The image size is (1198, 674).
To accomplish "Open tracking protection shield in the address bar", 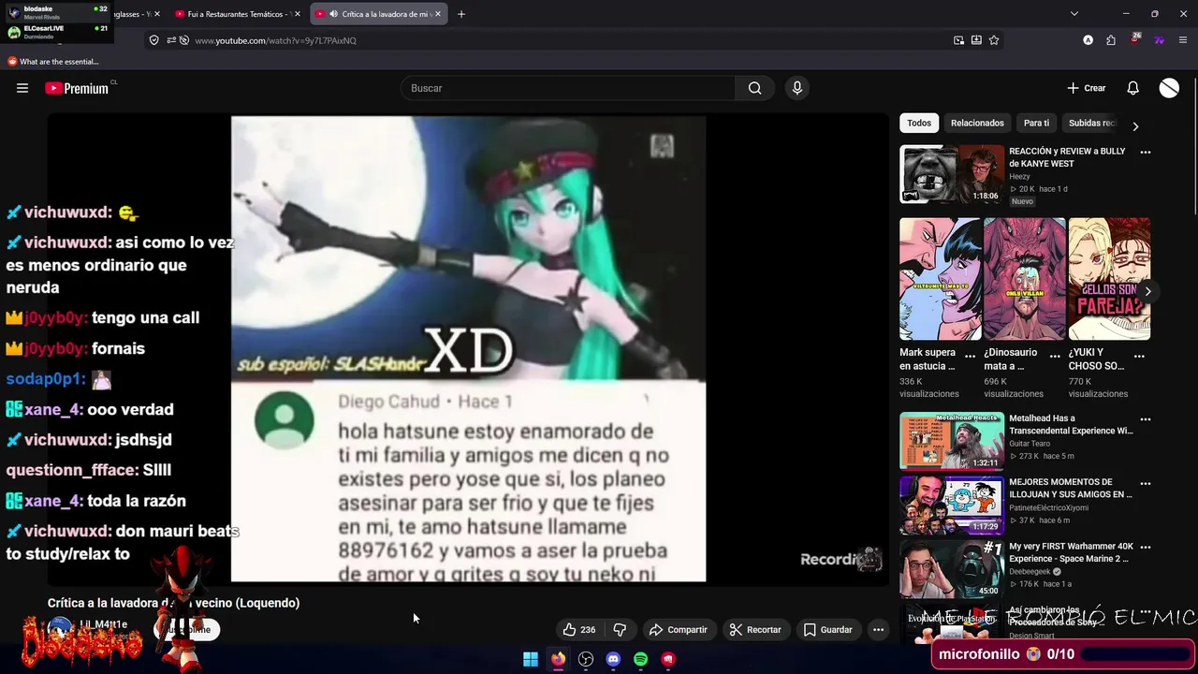I will point(154,40).
